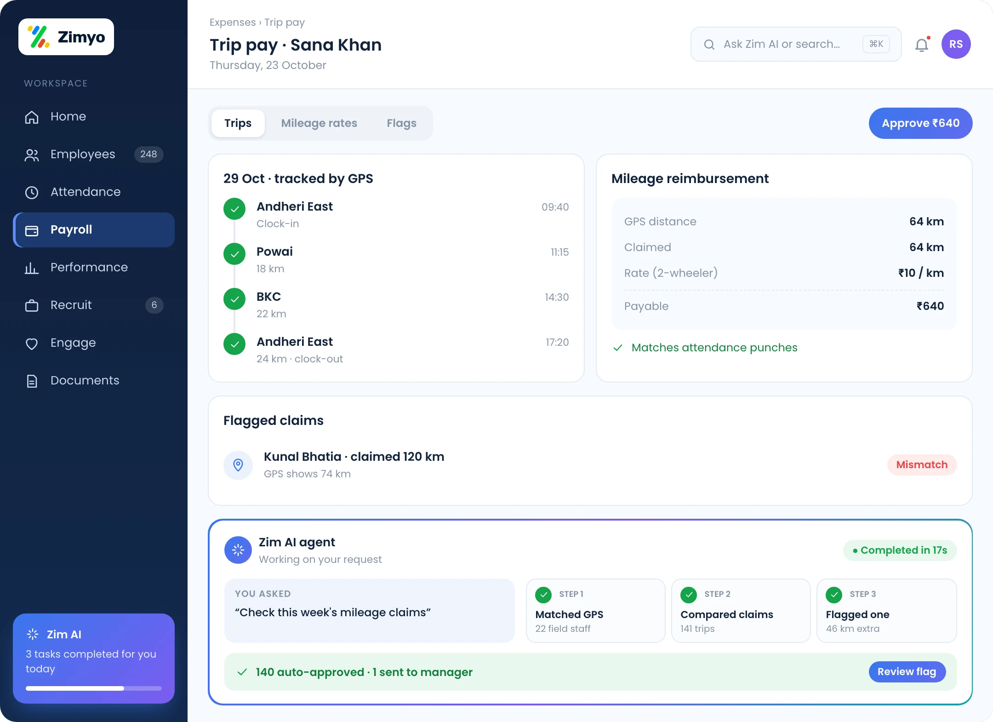Click Review flag button

pyautogui.click(x=907, y=672)
